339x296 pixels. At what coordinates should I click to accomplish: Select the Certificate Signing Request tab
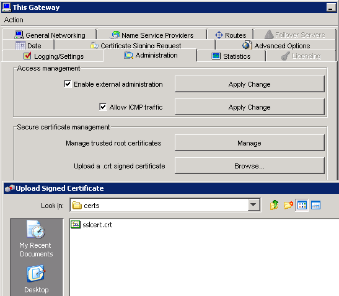(135, 45)
